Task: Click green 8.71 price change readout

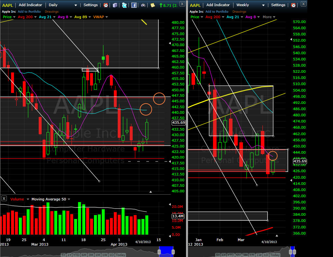Action: click(168, 5)
